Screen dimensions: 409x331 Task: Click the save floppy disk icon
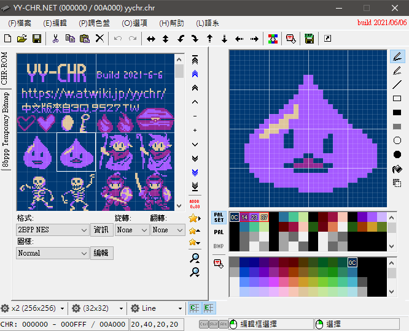pyautogui.click(x=37, y=39)
